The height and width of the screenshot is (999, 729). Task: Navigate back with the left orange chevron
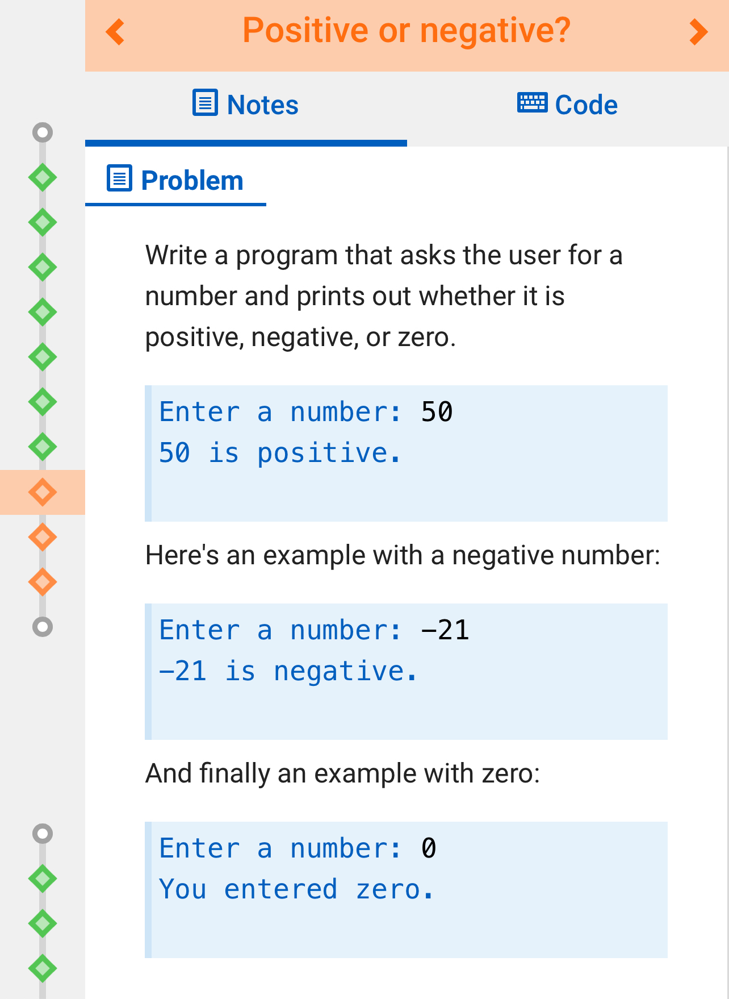[x=115, y=32]
